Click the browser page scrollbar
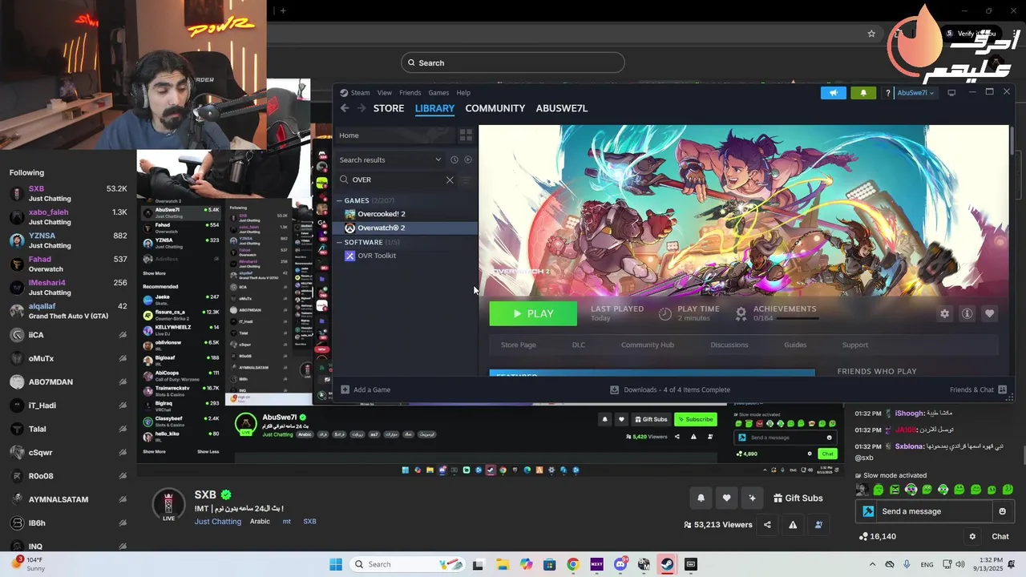The image size is (1026, 577). point(1023,456)
